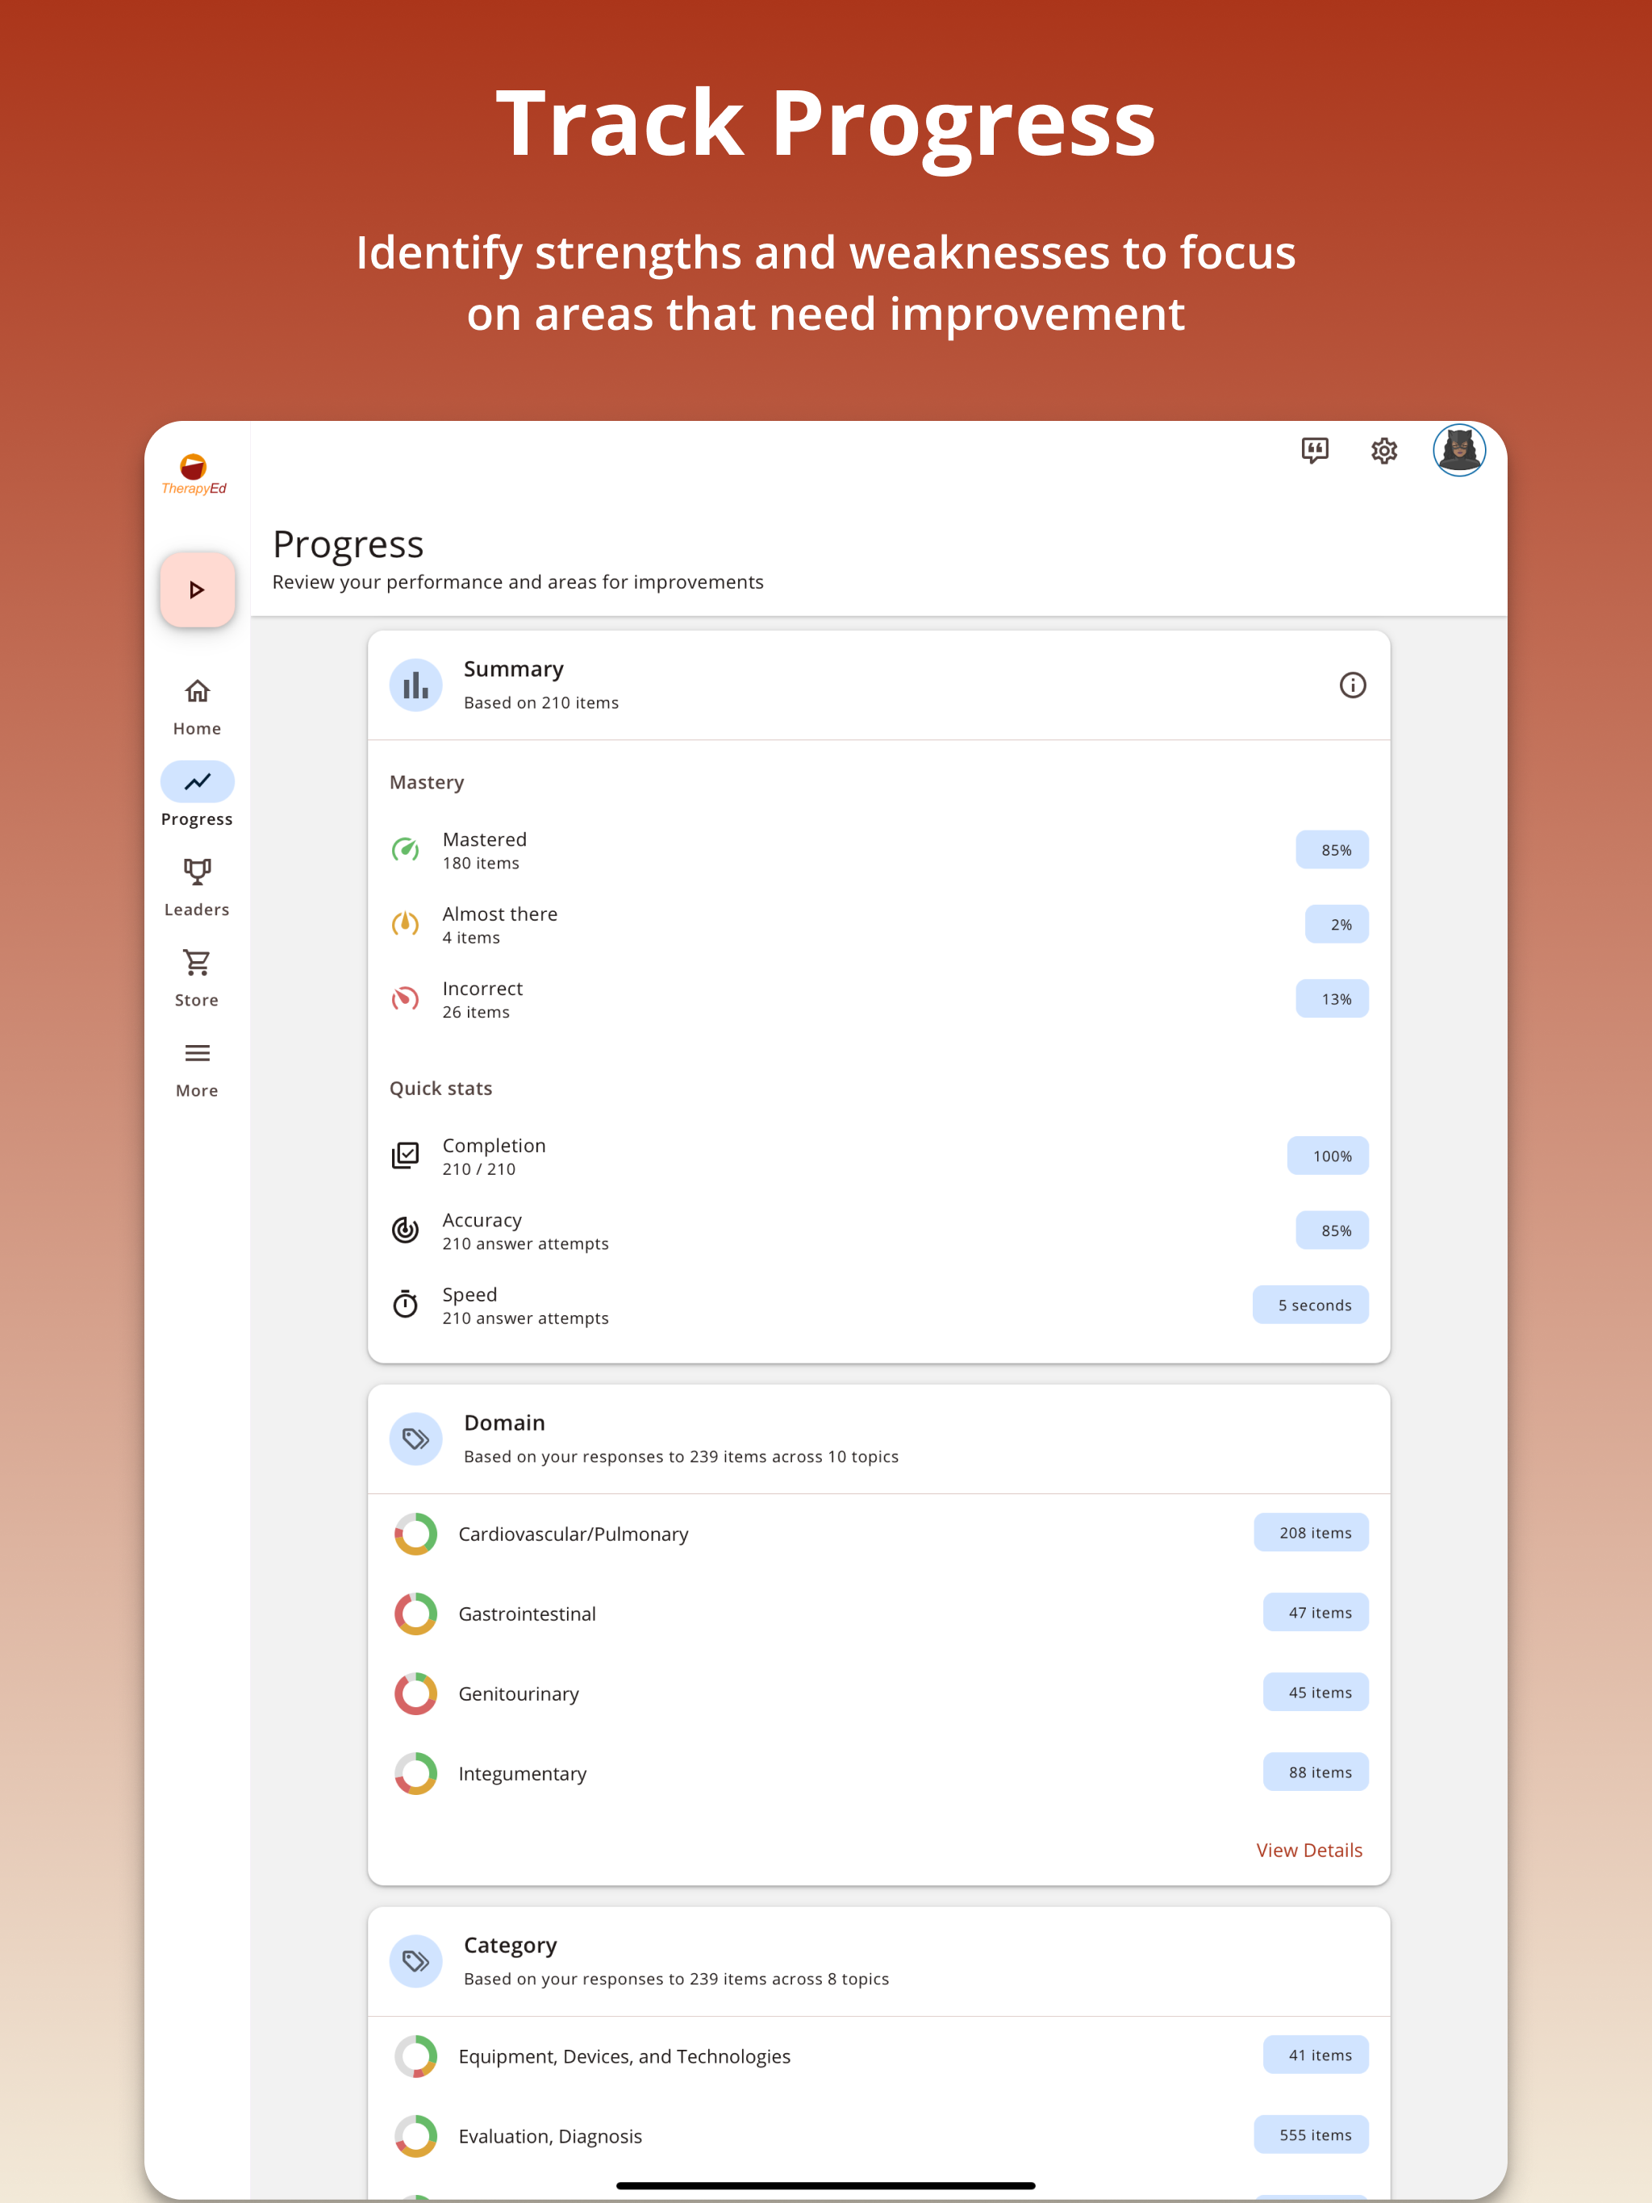
Task: Click the Almost there 2% badge
Action: pos(1337,924)
